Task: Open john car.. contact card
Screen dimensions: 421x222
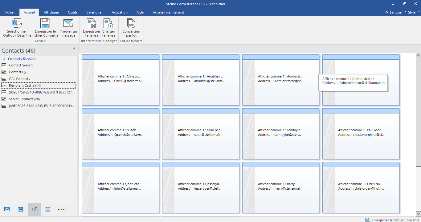Action: tap(121, 188)
